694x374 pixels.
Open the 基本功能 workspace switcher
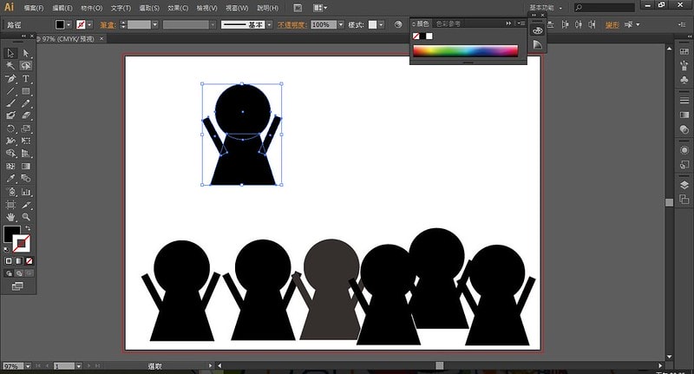(x=550, y=7)
